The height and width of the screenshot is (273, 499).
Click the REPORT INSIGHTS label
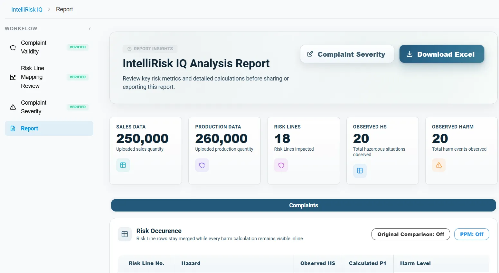(153, 49)
